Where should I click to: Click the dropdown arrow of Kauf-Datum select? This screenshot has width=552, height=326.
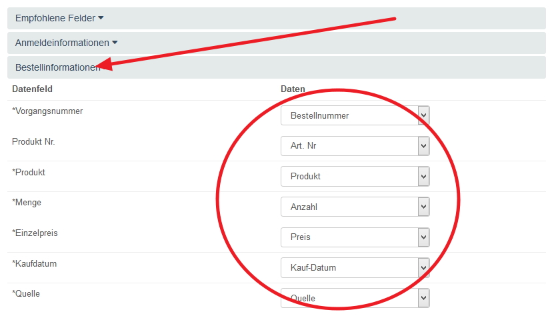pos(423,268)
